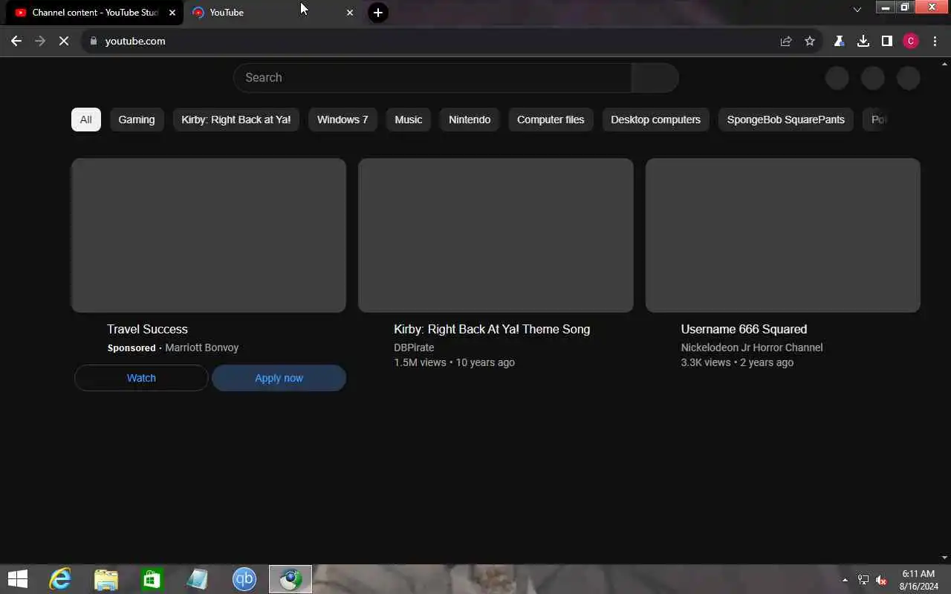Click the search submit button
This screenshot has width=951, height=594.
[x=655, y=77]
